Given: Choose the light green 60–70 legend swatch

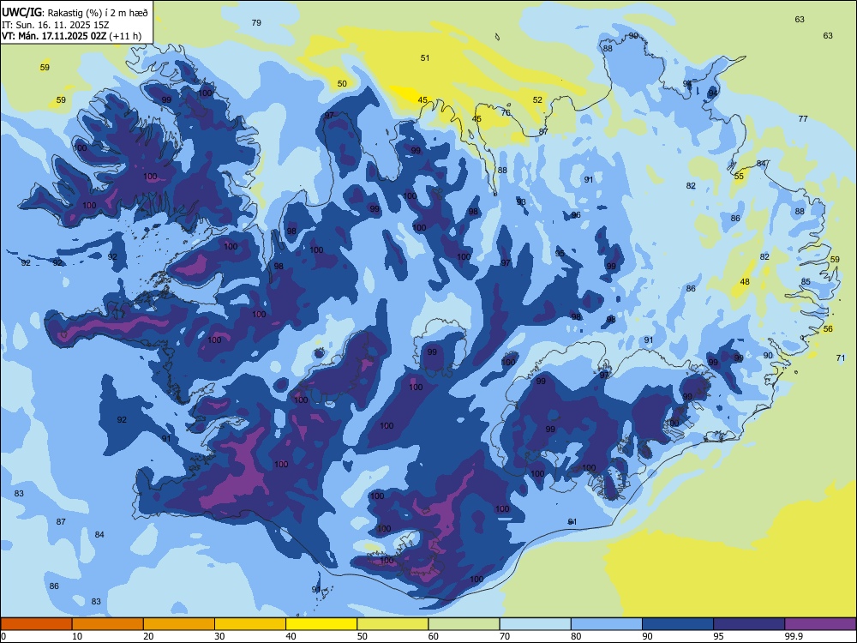Looking at the screenshot, I should pos(464,624).
